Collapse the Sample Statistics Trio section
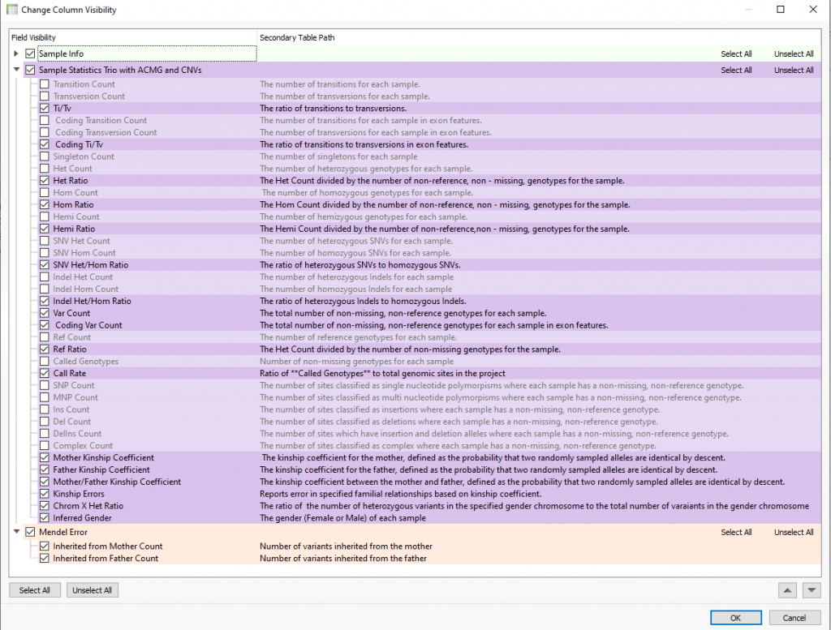The width and height of the screenshot is (831, 630). click(x=16, y=70)
